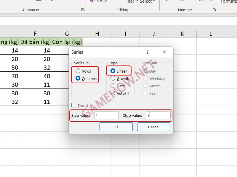Select column header F
The height and width of the screenshot is (177, 237).
pyautogui.click(x=35, y=34)
